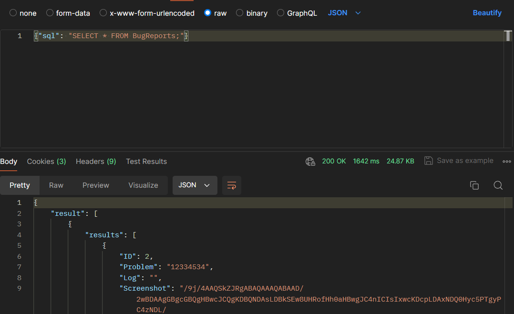Select the Visualize view tab
This screenshot has height=314, width=514.
coord(143,185)
